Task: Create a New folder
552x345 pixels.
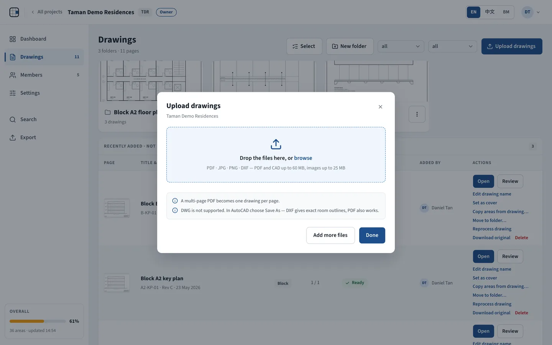Action: pos(350,46)
